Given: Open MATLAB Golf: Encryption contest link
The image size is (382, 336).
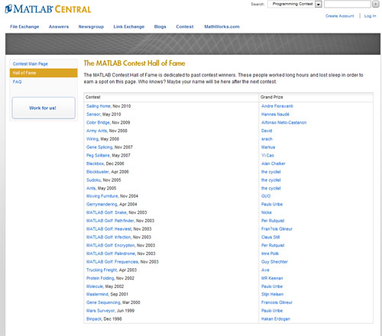Looking at the screenshot, I should 111,245.
